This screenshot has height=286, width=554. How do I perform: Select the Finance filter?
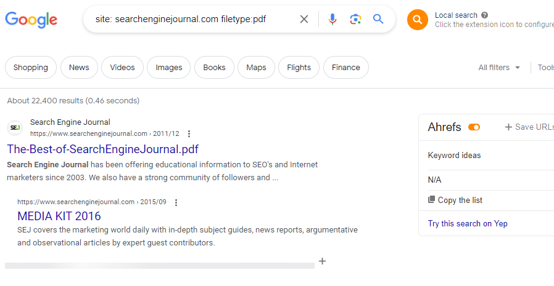click(346, 68)
